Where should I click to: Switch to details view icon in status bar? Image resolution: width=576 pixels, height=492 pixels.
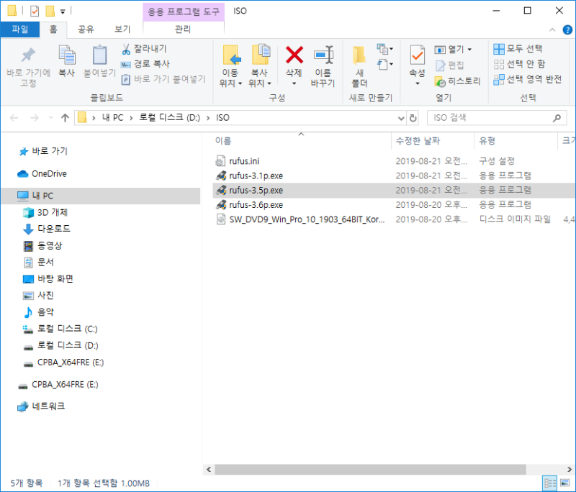(549, 483)
